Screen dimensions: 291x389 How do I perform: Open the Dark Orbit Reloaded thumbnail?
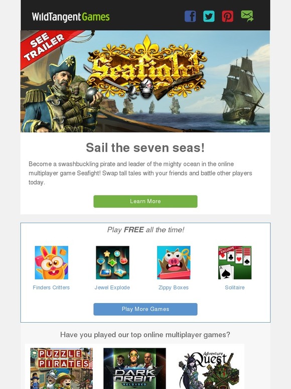(x=135, y=368)
